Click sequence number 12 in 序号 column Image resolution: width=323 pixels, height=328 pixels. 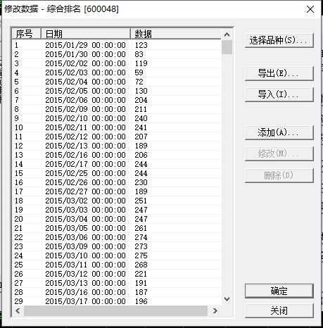coord(19,146)
